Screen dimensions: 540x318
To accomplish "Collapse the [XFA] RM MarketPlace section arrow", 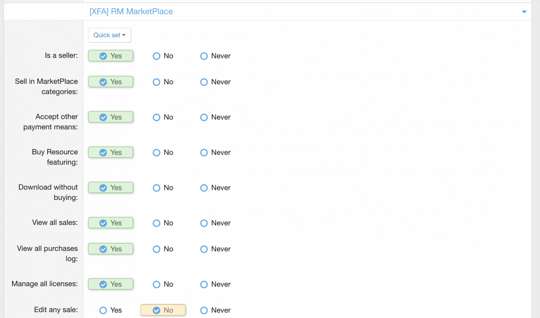I will pos(524,12).
